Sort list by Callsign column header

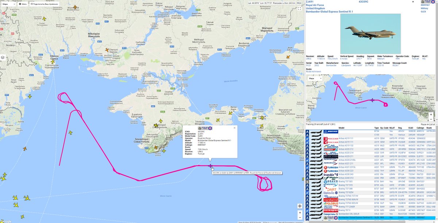coord(421,128)
